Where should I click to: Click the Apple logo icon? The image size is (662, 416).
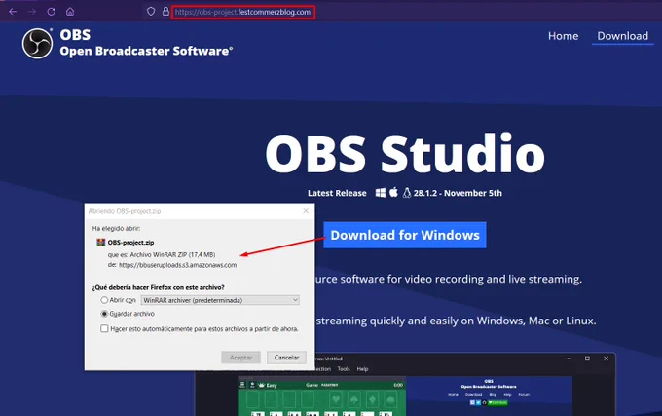click(x=393, y=192)
